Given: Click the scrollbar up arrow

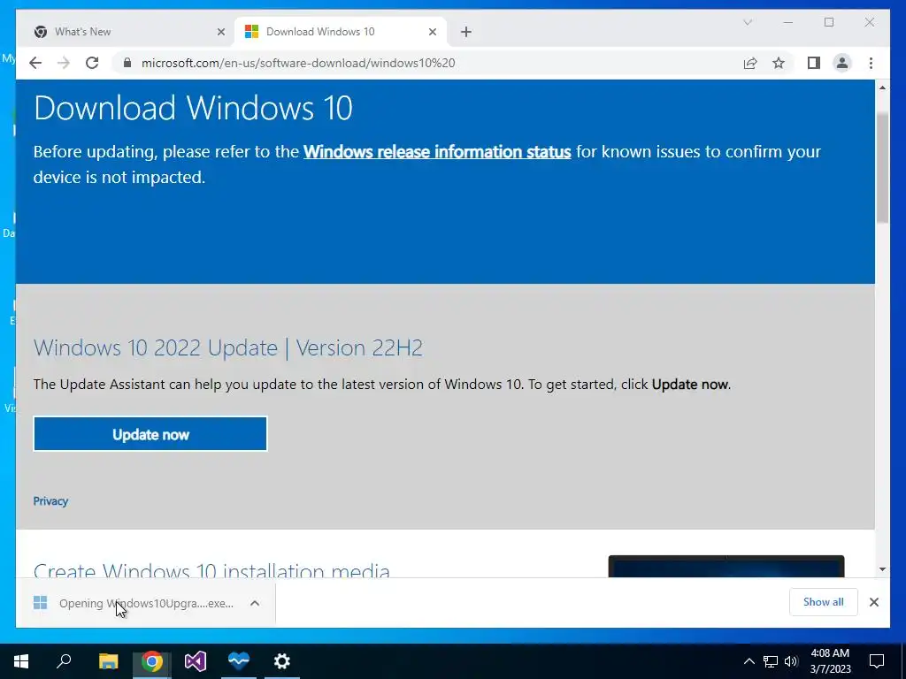Looking at the screenshot, I should [882, 88].
